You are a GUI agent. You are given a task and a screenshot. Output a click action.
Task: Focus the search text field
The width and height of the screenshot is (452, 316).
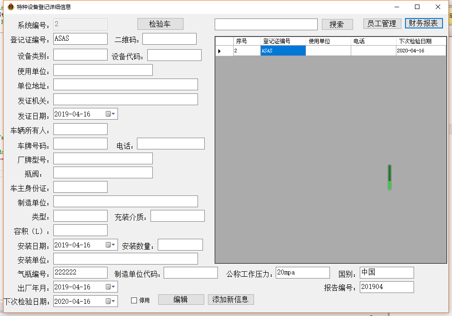[x=266, y=24]
